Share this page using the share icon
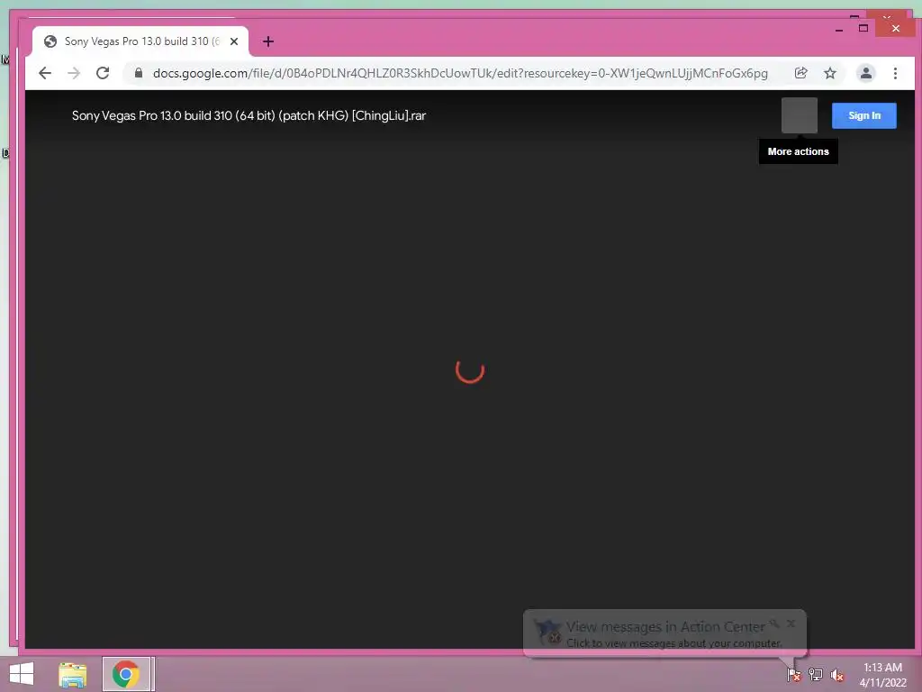 click(x=800, y=73)
